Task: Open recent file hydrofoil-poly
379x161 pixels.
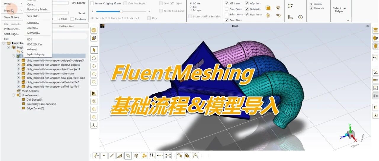Action: point(36,54)
